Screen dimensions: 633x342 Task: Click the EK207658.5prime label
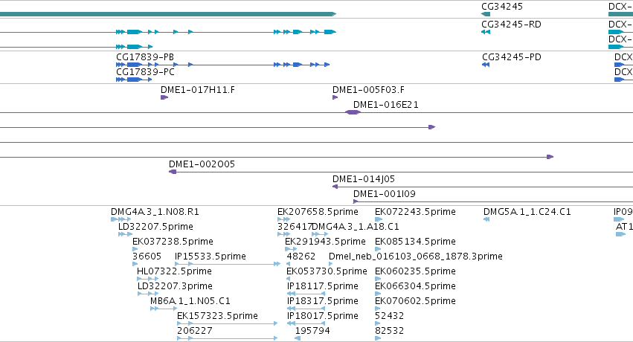coord(318,212)
